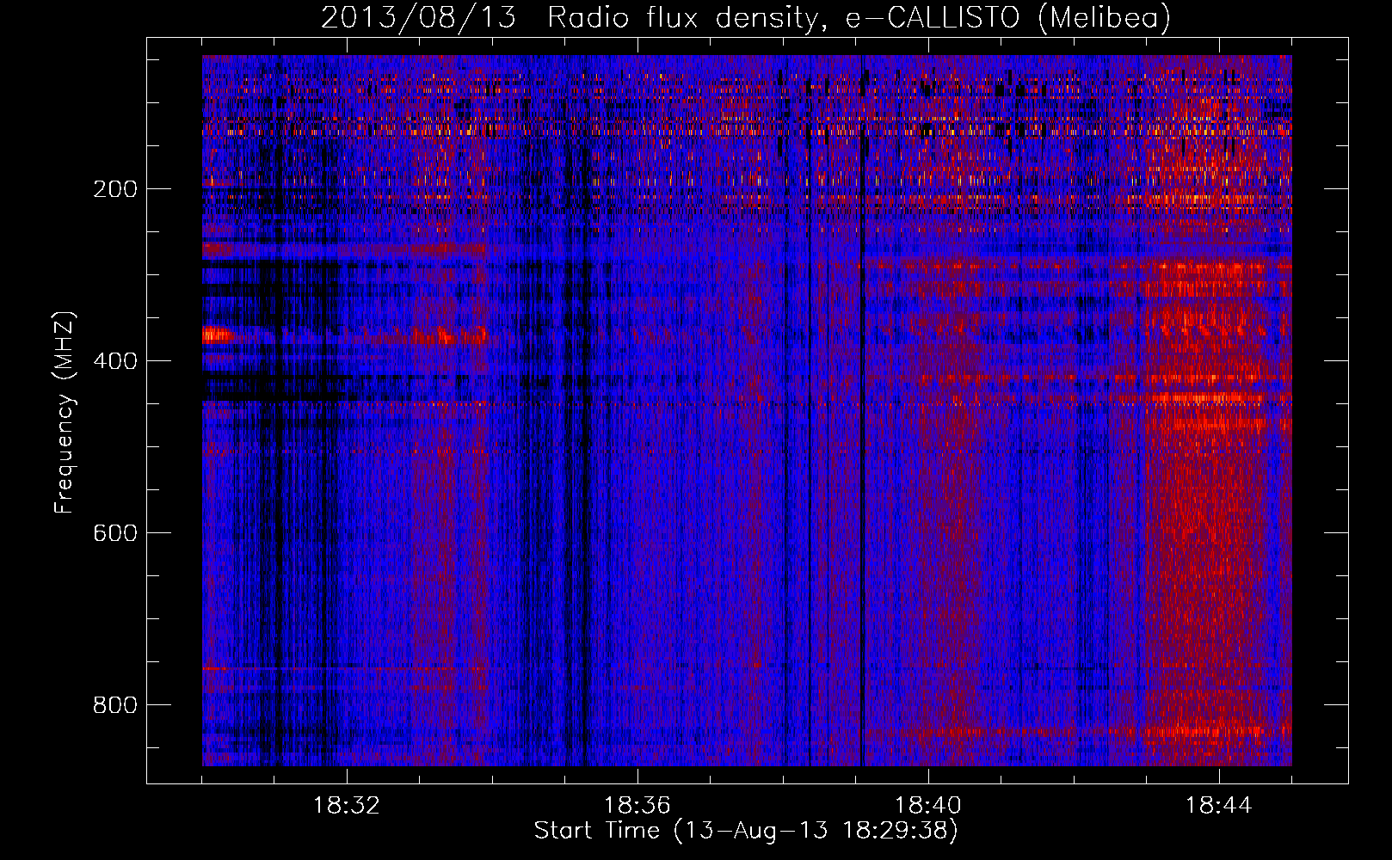Click the 18:36 time tick label
Image resolution: width=1392 pixels, height=860 pixels.
[x=637, y=806]
